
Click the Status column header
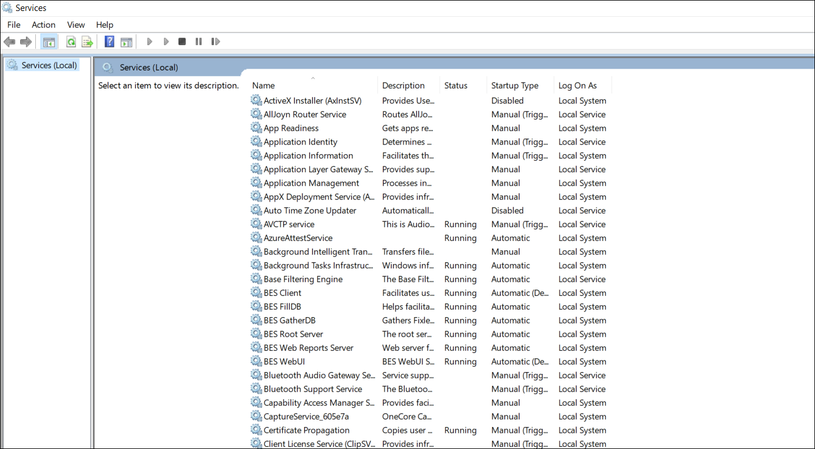[x=455, y=86]
